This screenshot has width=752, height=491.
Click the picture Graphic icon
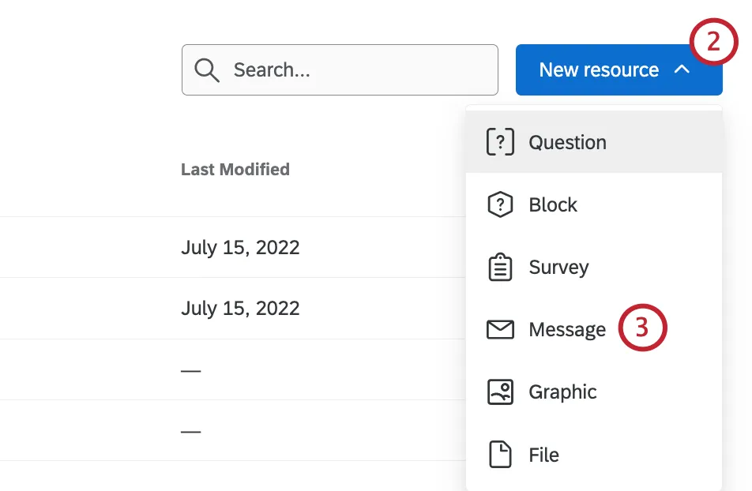coord(499,392)
